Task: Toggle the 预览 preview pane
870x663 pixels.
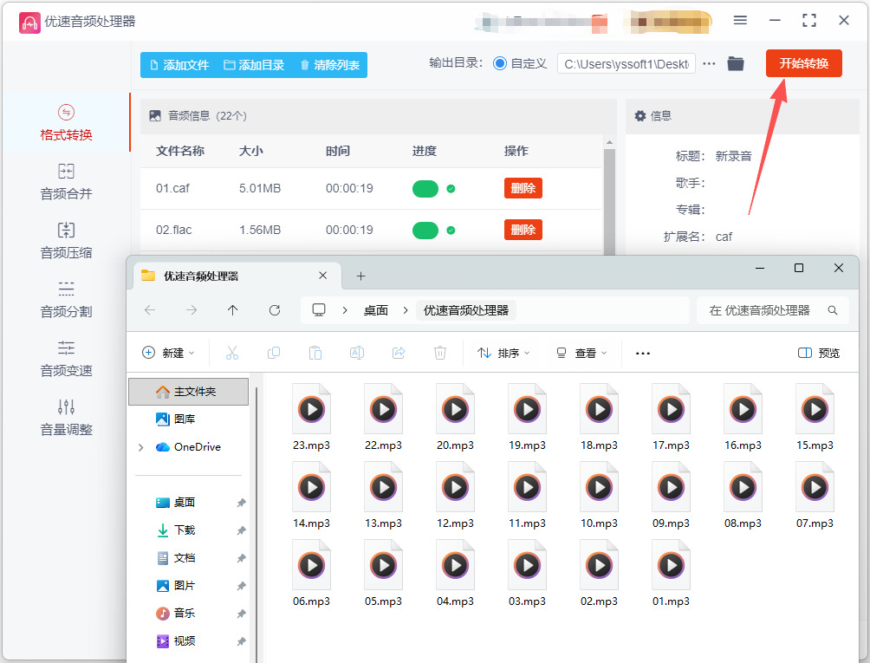Action: pyautogui.click(x=818, y=353)
